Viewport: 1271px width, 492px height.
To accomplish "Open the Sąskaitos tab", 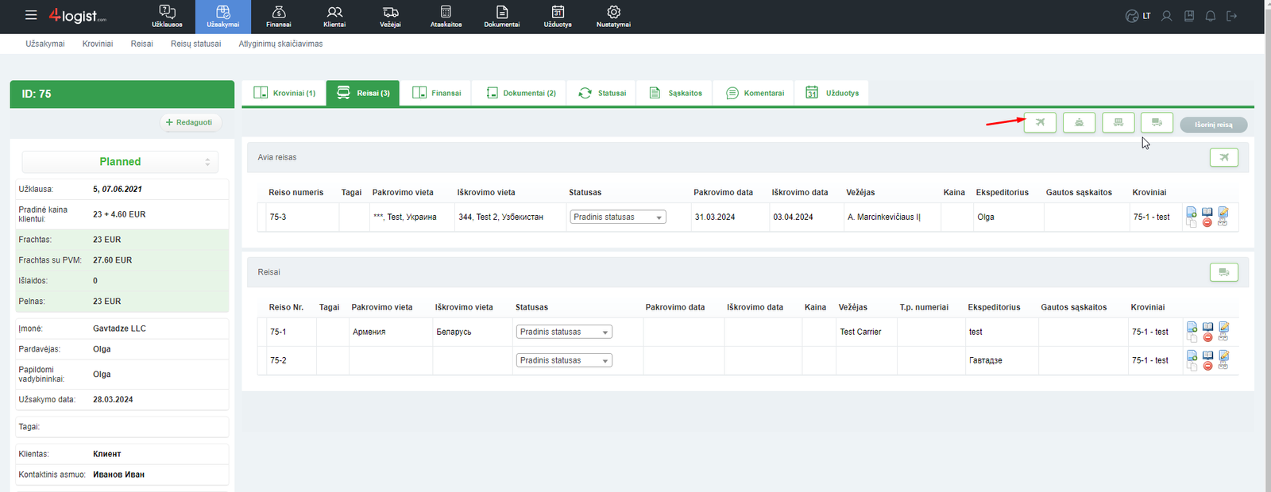I will click(x=676, y=93).
